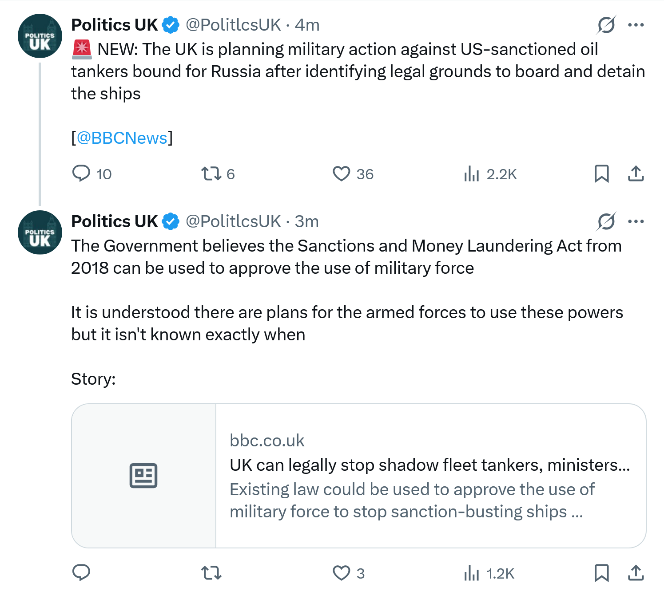Repost the second Politics UK tweet
Viewport: 664px width, 591px height.
[x=211, y=573]
